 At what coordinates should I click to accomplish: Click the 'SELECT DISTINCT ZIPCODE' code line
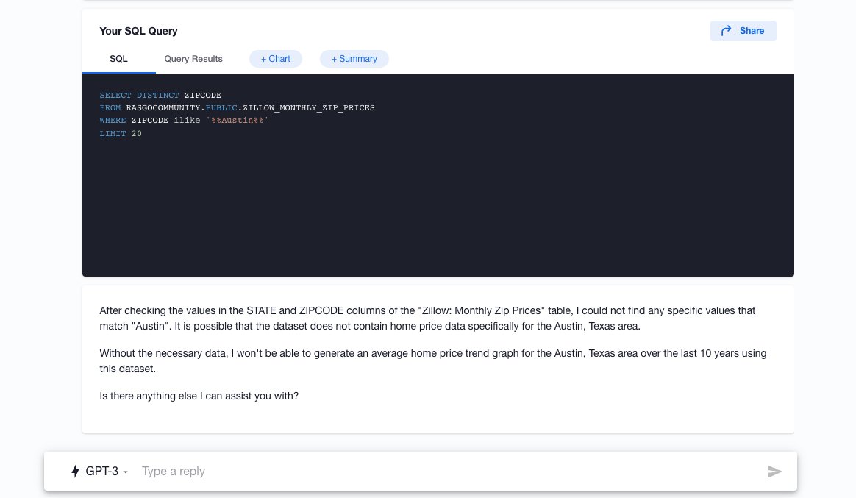pyautogui.click(x=160, y=95)
